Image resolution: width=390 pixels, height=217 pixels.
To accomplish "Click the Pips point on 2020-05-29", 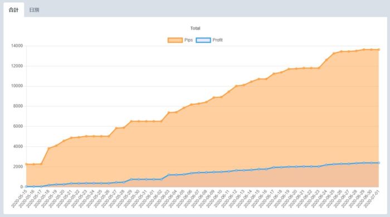I will click(x=131, y=122).
